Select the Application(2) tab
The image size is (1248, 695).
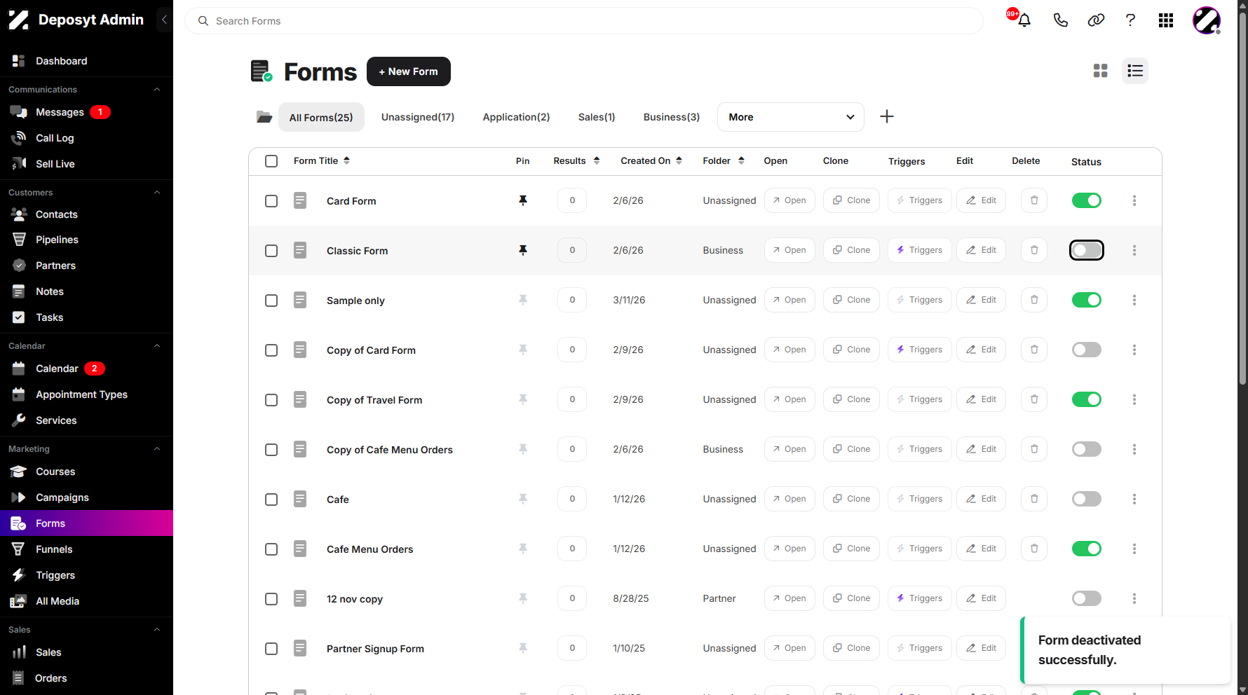point(516,117)
